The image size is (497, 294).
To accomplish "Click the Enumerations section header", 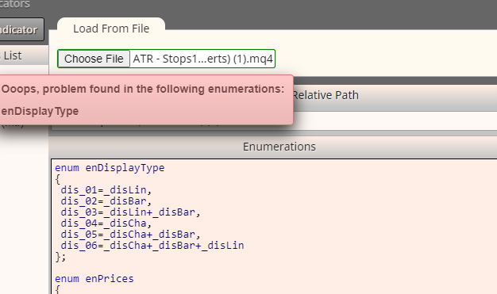I will pos(279,147).
